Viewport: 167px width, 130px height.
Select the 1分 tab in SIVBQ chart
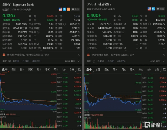[149, 70]
